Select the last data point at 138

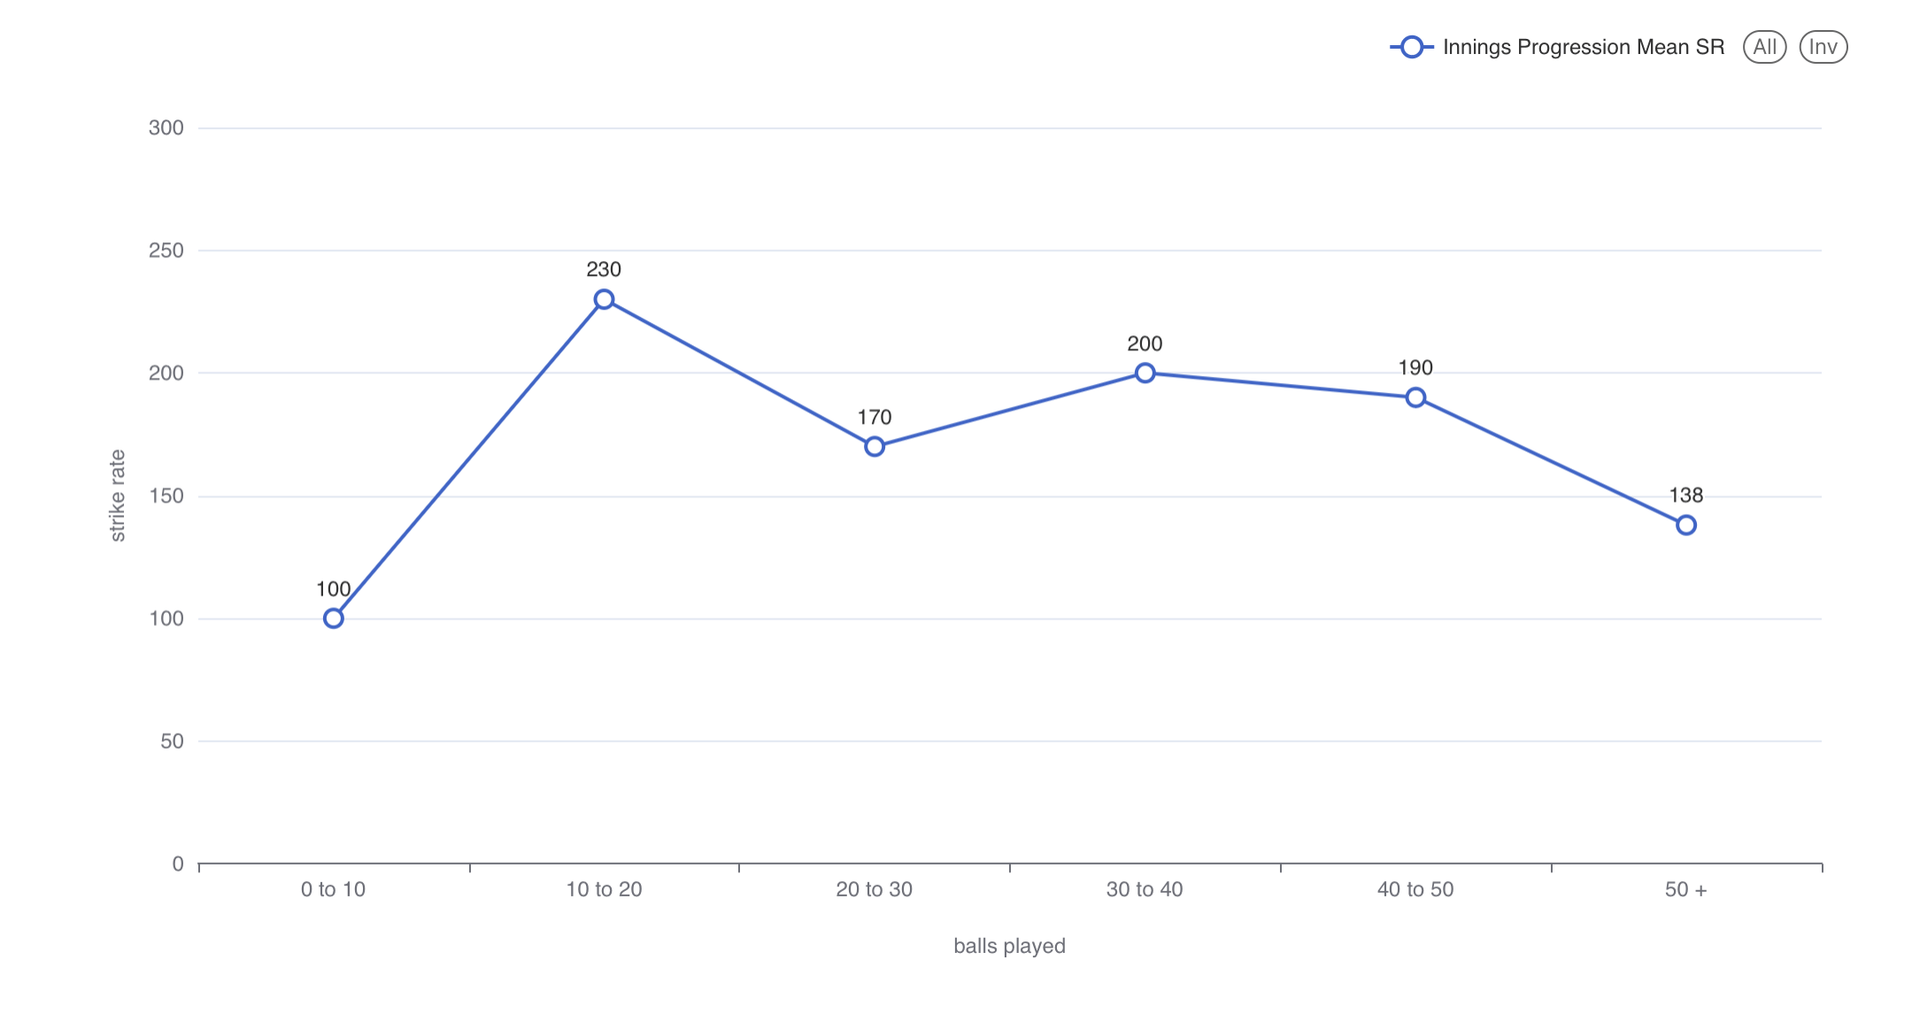point(1685,525)
